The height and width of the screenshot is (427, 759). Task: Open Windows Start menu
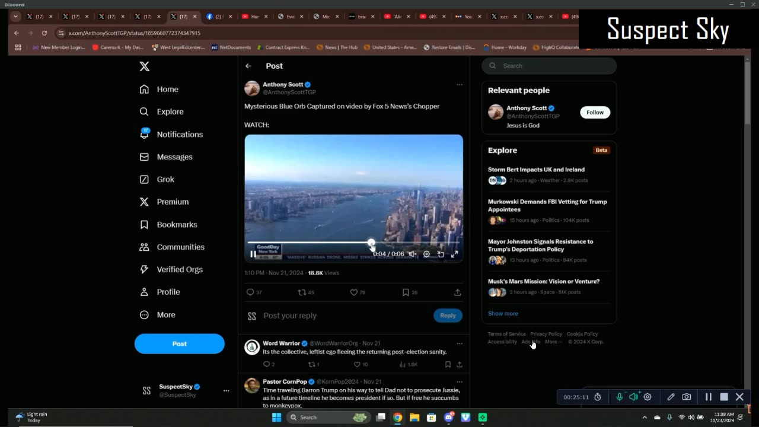click(x=276, y=418)
